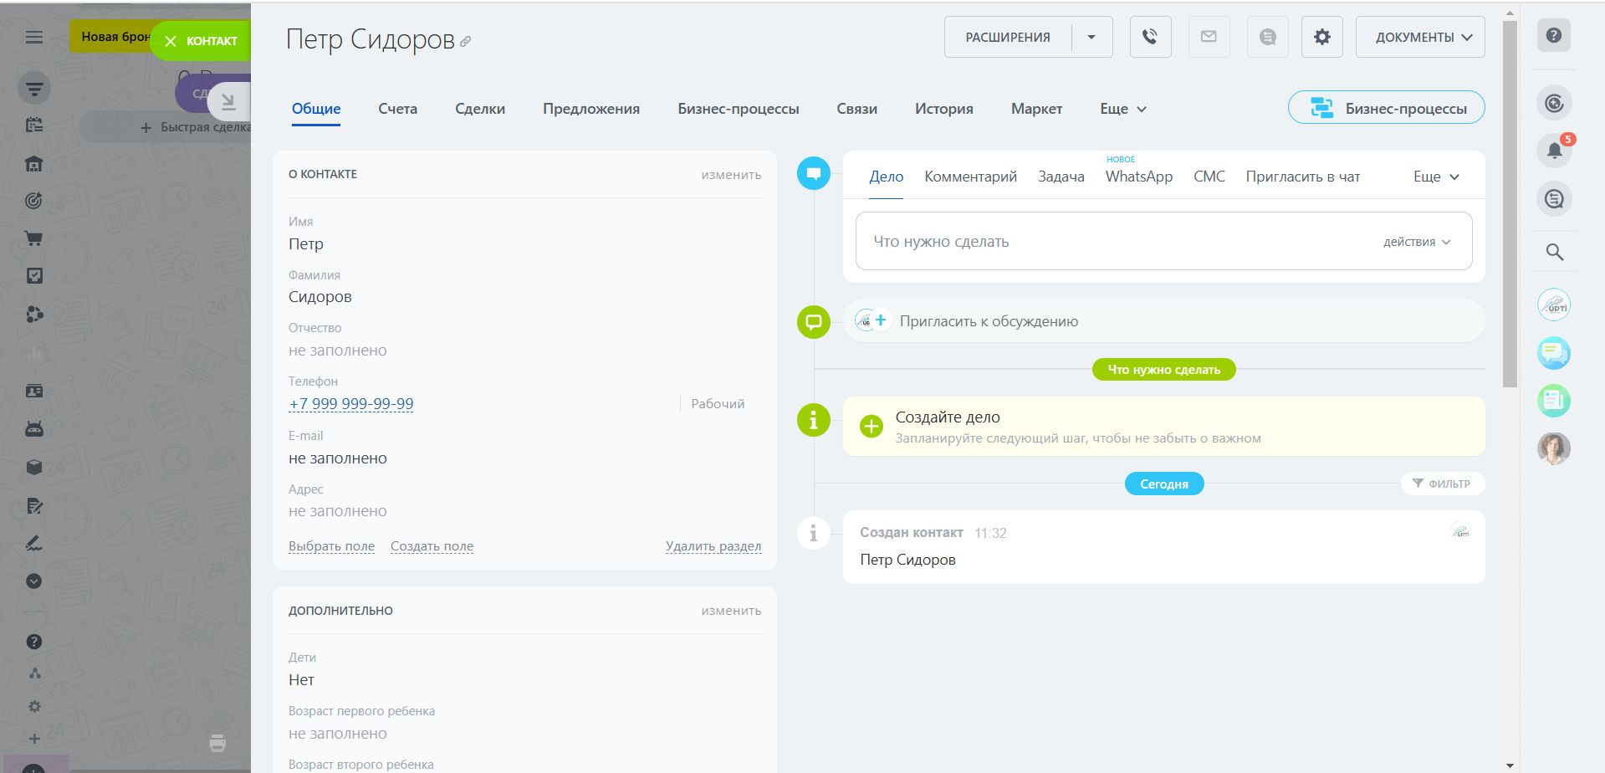
Task: Expand действия dropdown in activity input
Action: tap(1417, 242)
